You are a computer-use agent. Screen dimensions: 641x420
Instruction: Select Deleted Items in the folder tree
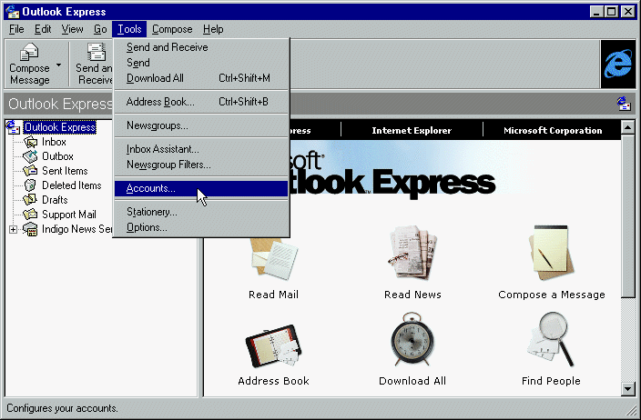point(72,185)
